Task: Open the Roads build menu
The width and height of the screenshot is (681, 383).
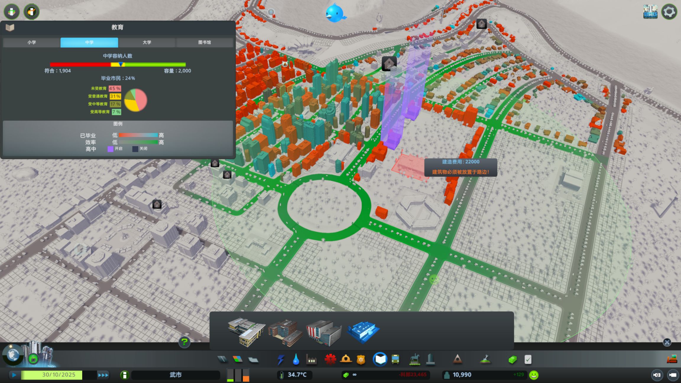Action: coord(223,359)
